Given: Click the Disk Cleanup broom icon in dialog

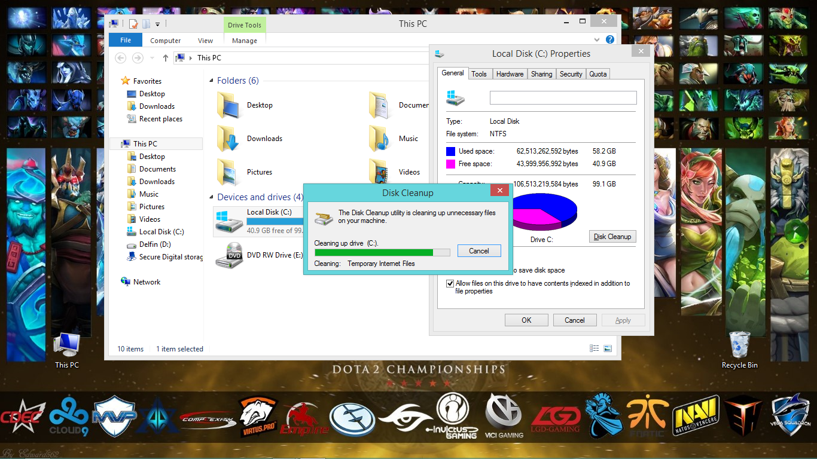Looking at the screenshot, I should click(x=324, y=218).
